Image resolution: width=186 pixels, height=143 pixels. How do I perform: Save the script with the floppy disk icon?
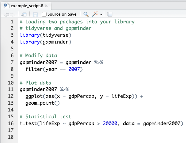click(35, 15)
